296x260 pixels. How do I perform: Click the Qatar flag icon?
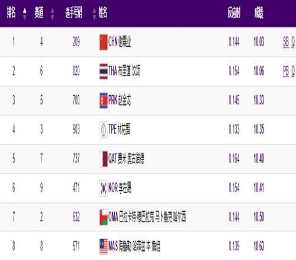tap(104, 159)
